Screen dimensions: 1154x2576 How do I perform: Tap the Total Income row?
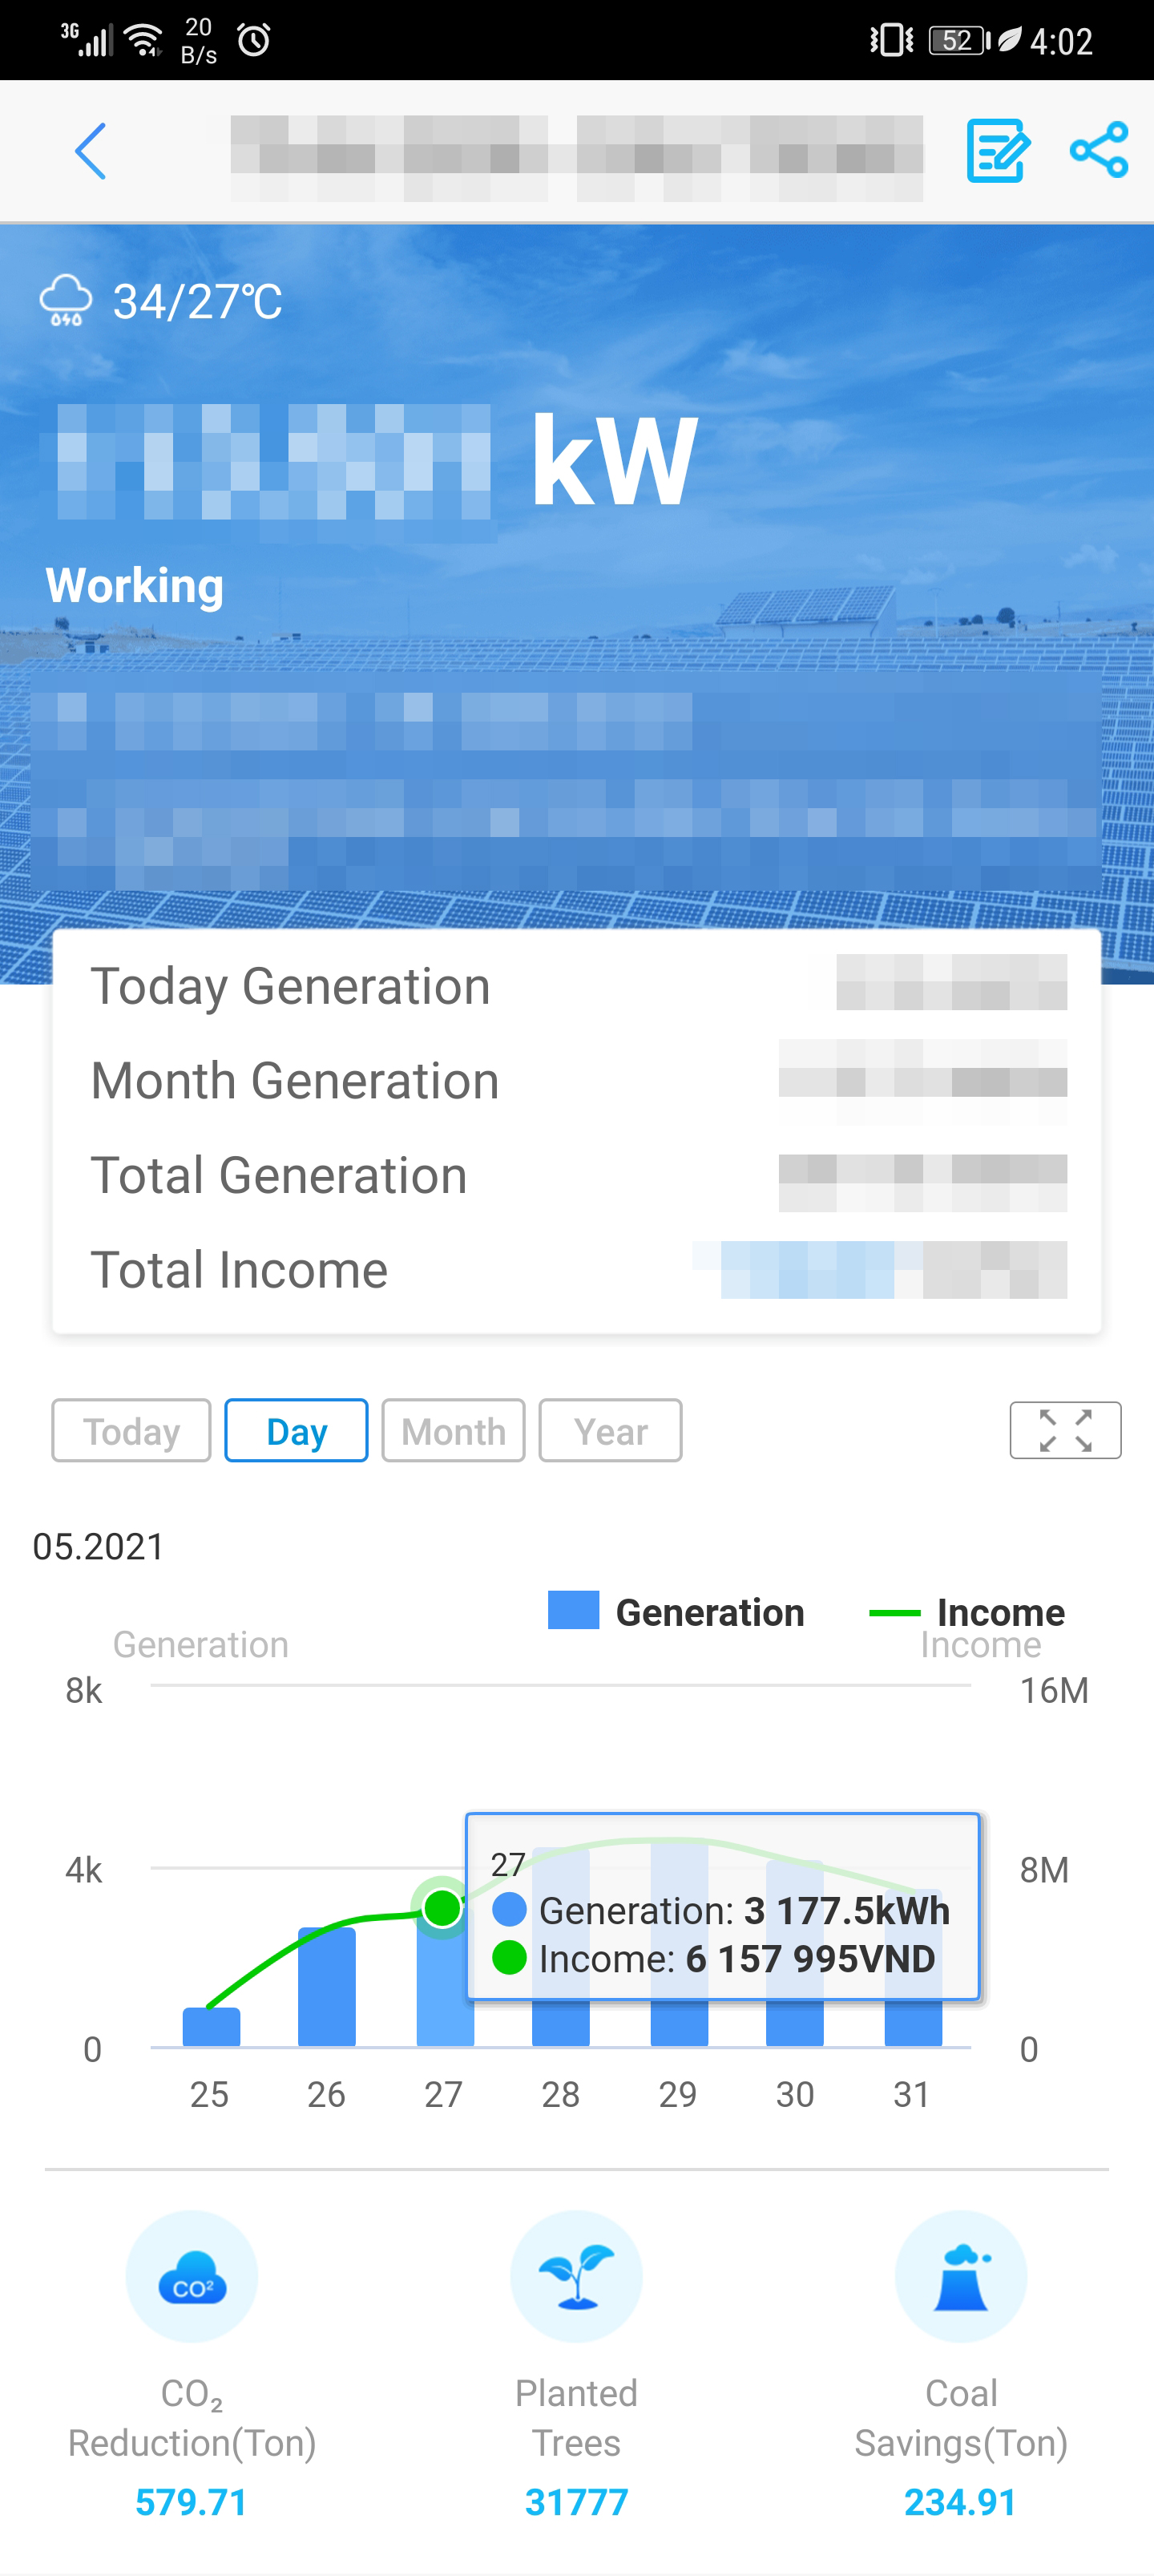[576, 1270]
